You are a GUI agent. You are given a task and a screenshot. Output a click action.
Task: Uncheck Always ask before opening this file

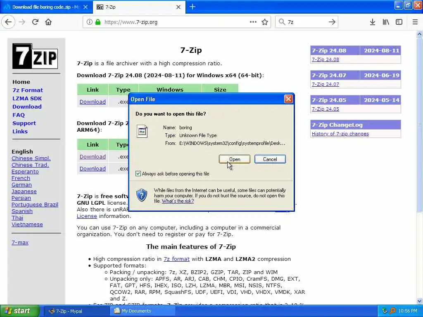pos(138,174)
